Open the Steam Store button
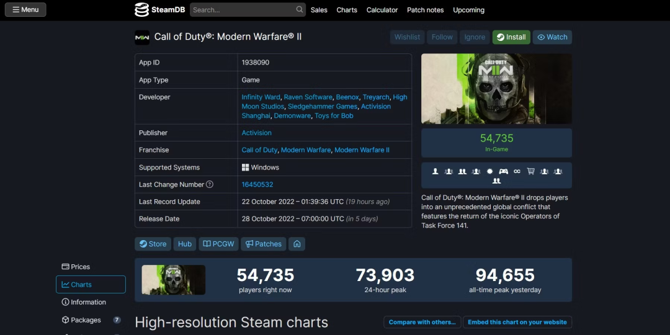670x335 pixels. (153, 244)
